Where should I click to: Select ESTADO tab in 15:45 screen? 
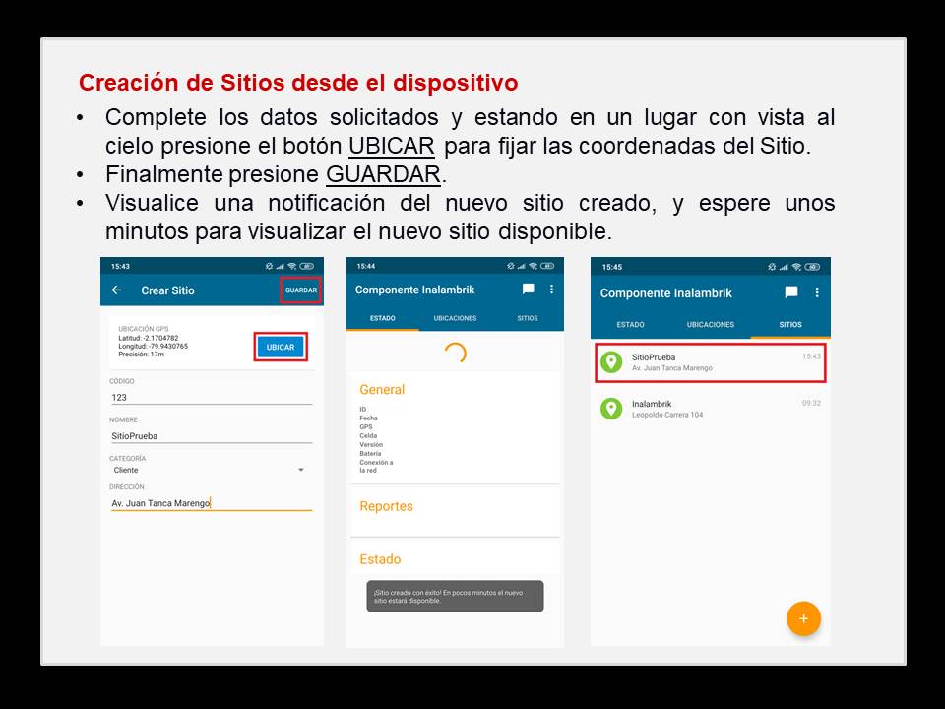pyautogui.click(x=630, y=324)
